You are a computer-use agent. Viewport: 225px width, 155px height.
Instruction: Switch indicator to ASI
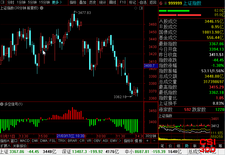tap(105, 141)
